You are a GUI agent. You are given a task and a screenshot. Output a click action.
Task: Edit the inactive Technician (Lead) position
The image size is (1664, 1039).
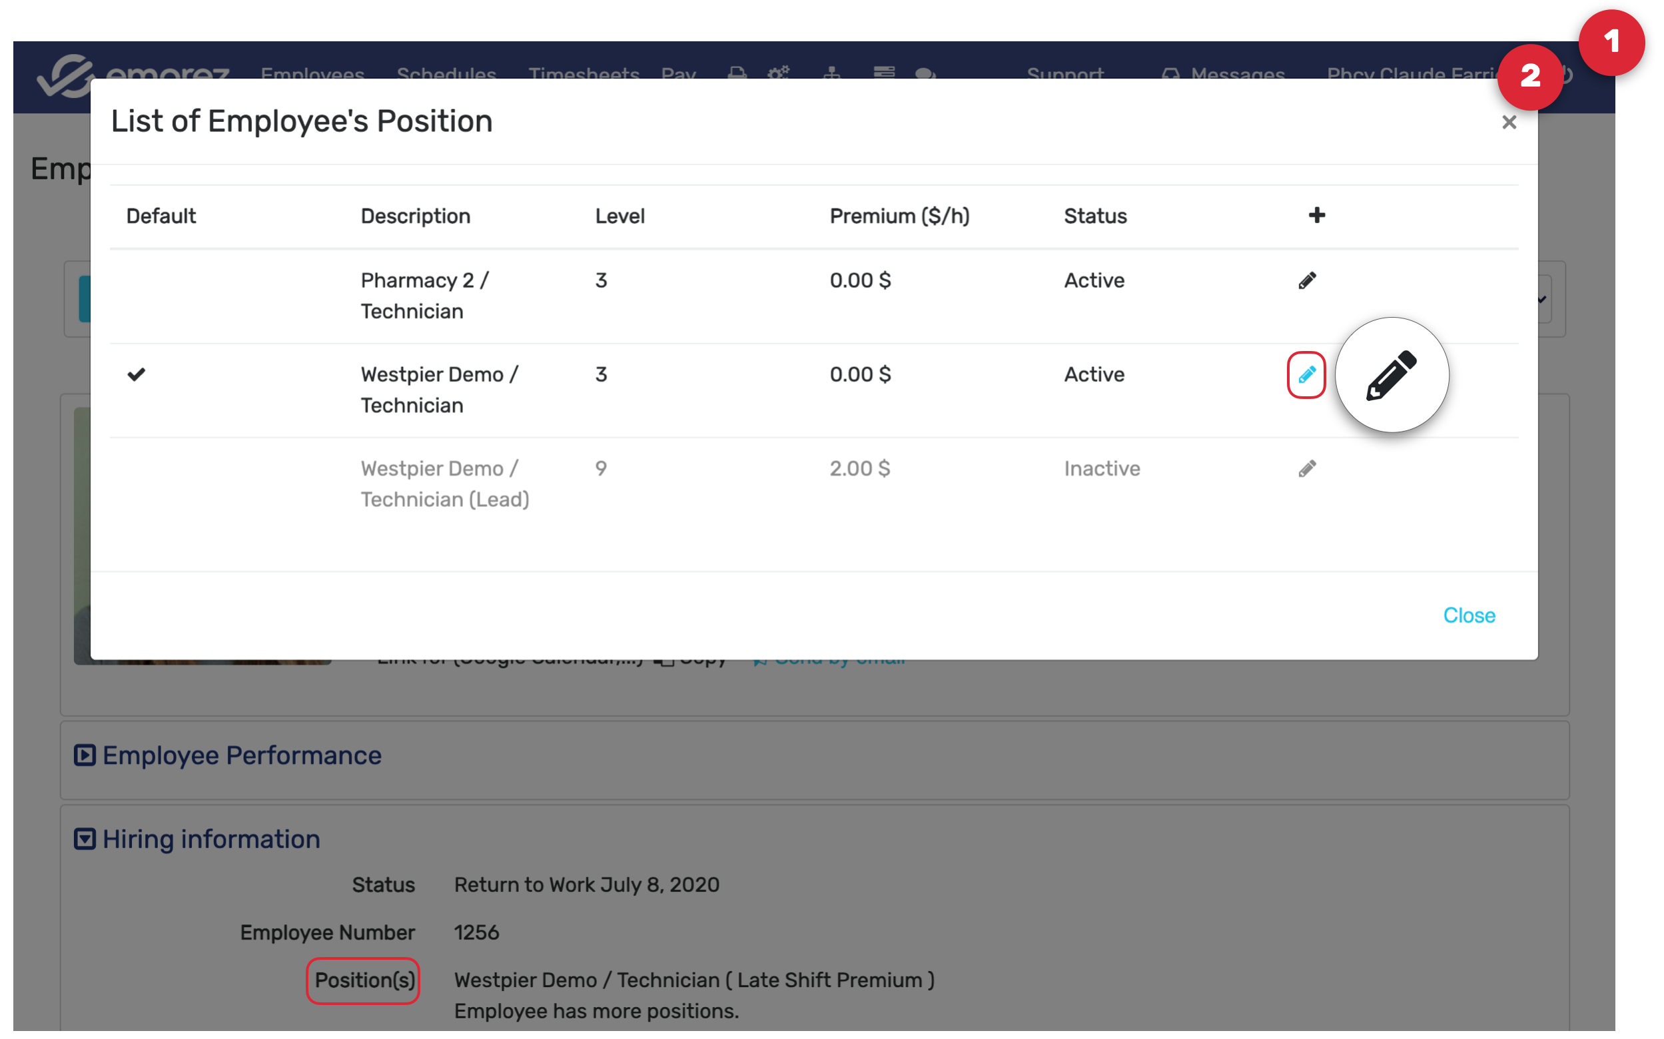(1306, 469)
